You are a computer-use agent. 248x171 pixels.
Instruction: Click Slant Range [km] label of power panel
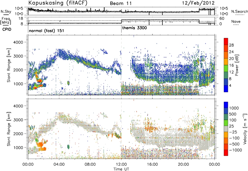[x=9, y=65]
